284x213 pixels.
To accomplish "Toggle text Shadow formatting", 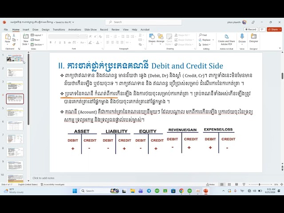I will click(x=64, y=43).
